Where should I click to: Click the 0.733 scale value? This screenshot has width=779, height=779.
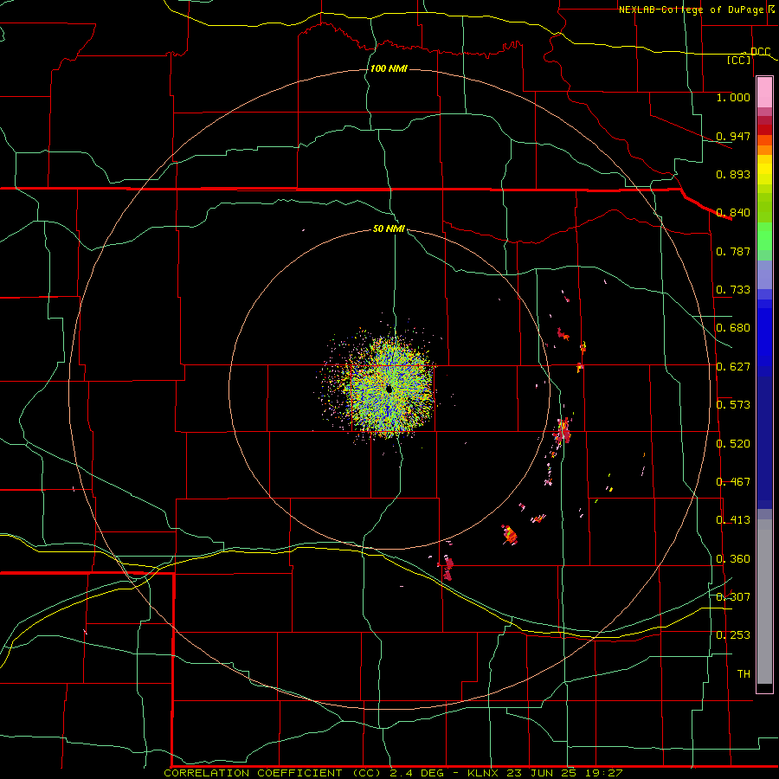click(733, 290)
